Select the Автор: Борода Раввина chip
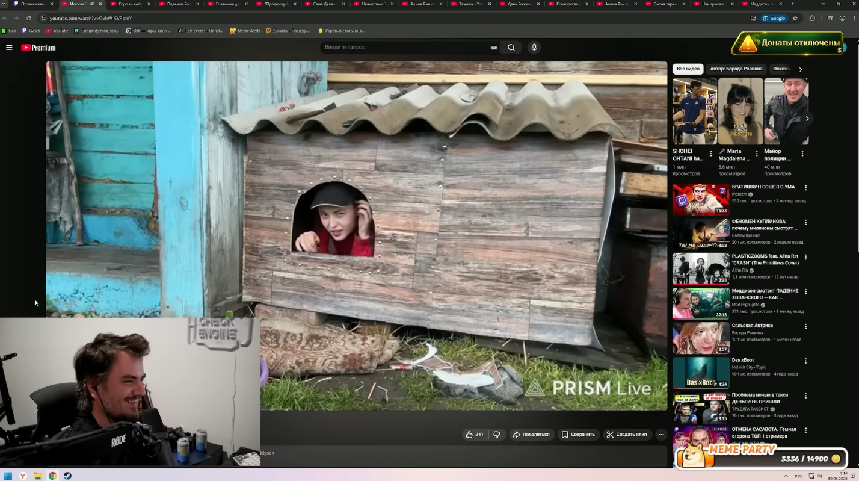The width and height of the screenshot is (859, 481). tap(736, 69)
